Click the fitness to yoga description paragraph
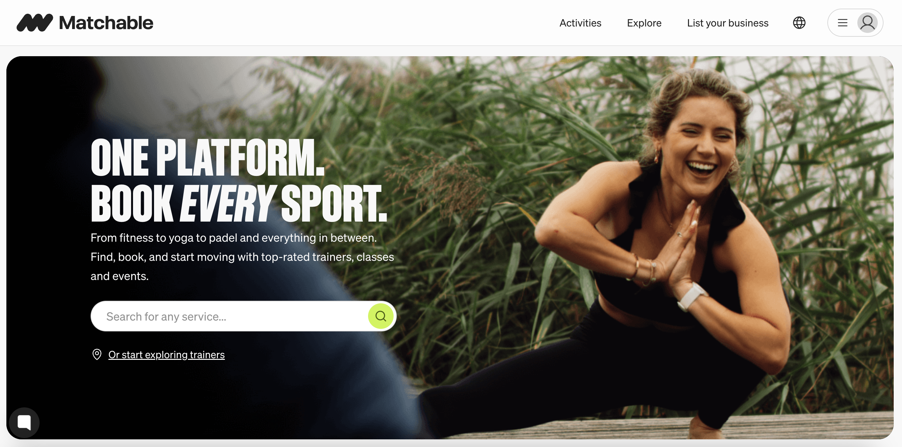This screenshot has width=902, height=447. 242,257
